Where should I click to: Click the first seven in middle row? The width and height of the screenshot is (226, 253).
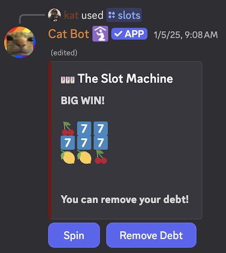click(68, 143)
